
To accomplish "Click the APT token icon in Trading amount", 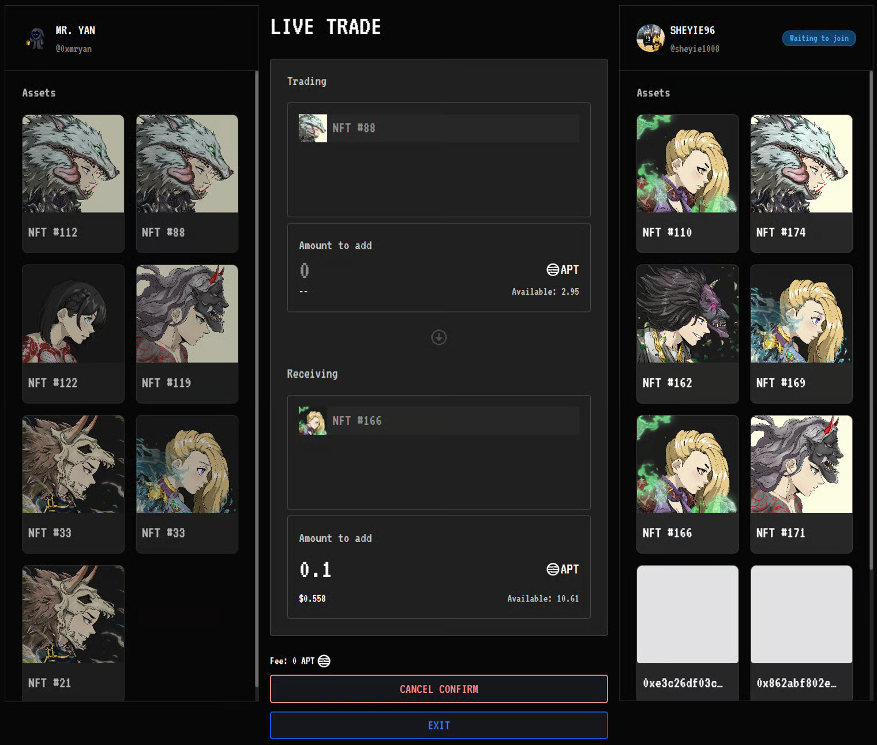I will coord(552,270).
